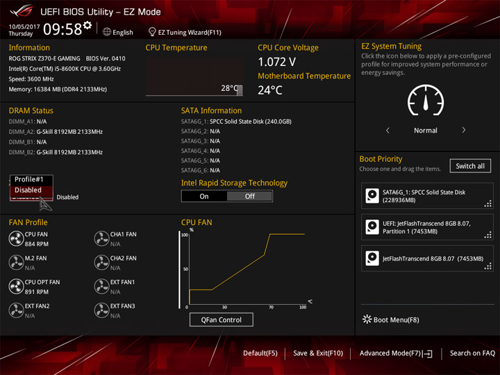Turn Intel Rapid Storage Technology Off
500x375 pixels.
tap(250, 196)
